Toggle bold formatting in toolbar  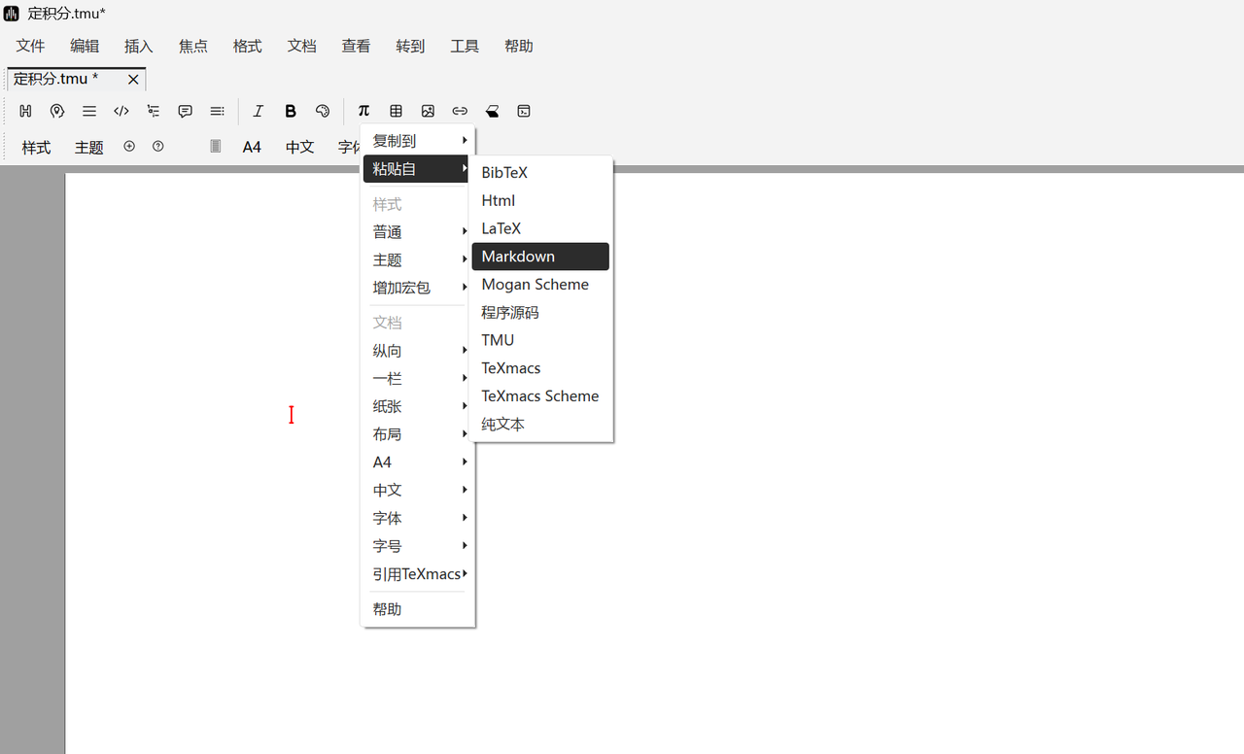tap(291, 111)
